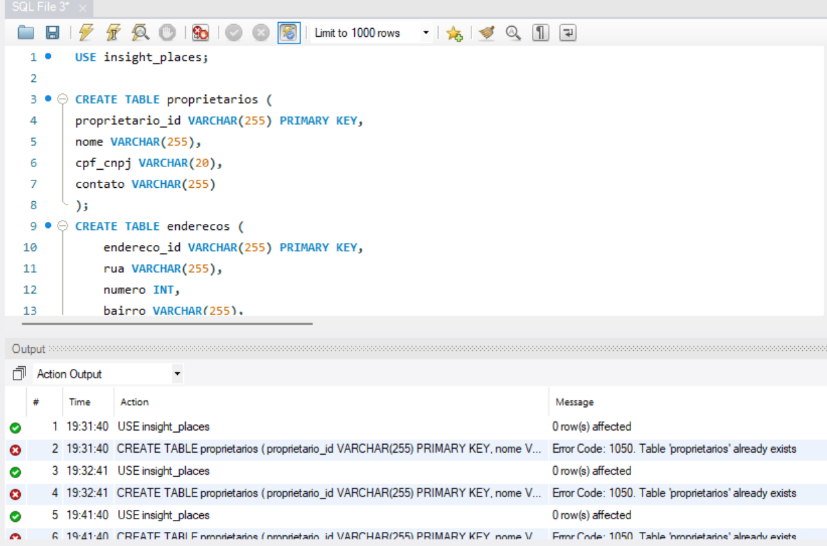Click the horizontal scrollbar of the editor

point(167,323)
